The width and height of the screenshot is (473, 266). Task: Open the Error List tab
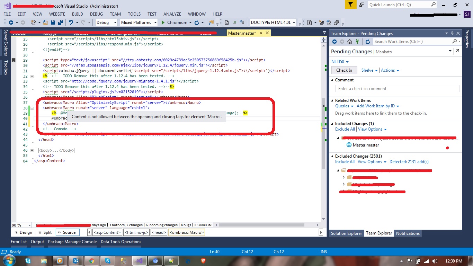19,242
